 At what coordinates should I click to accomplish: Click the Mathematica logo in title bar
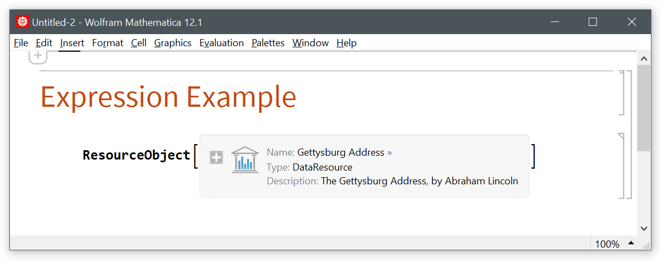23,22
